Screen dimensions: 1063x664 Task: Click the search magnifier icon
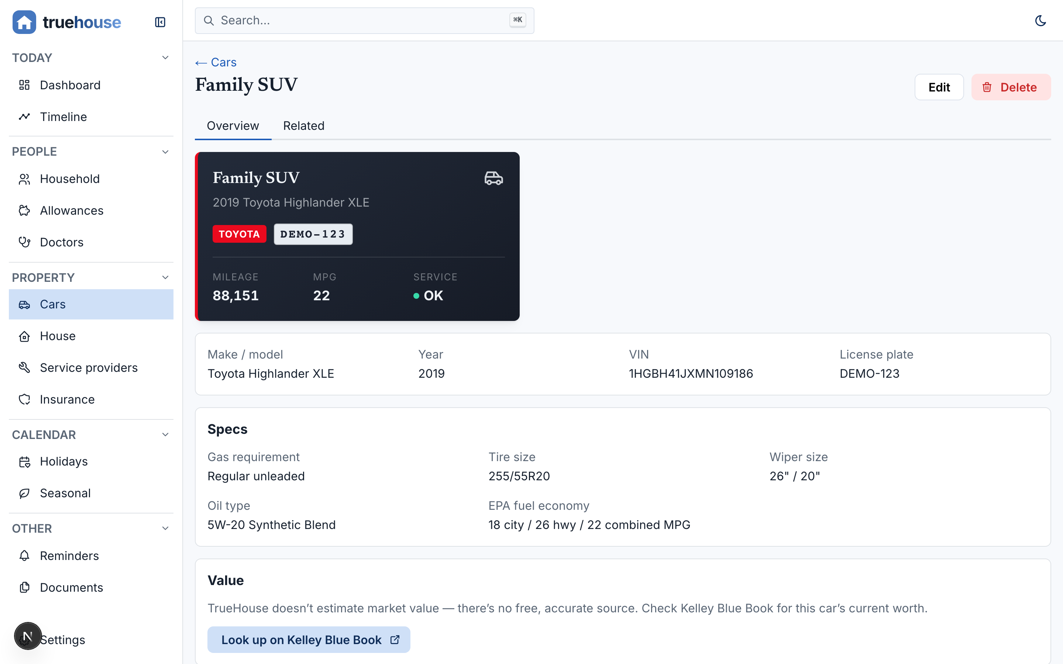pyautogui.click(x=209, y=21)
